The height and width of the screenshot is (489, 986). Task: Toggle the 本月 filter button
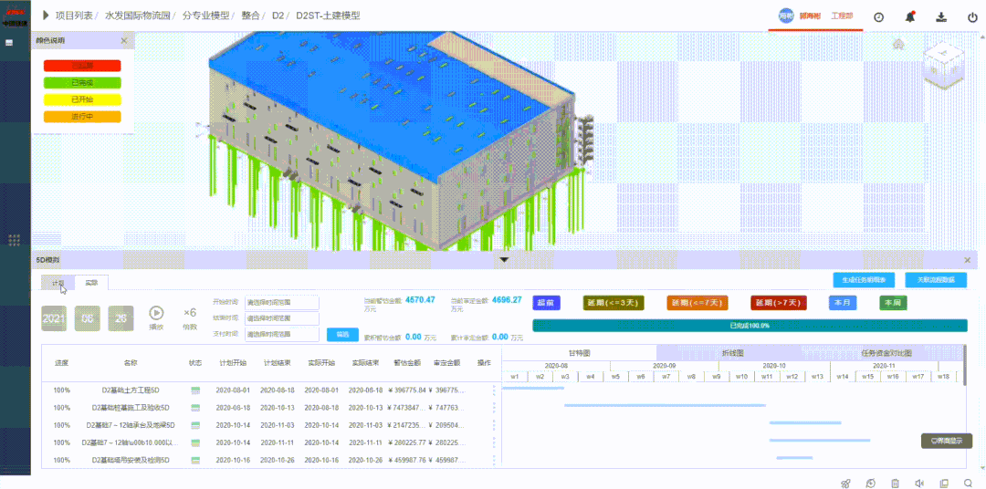pos(843,303)
